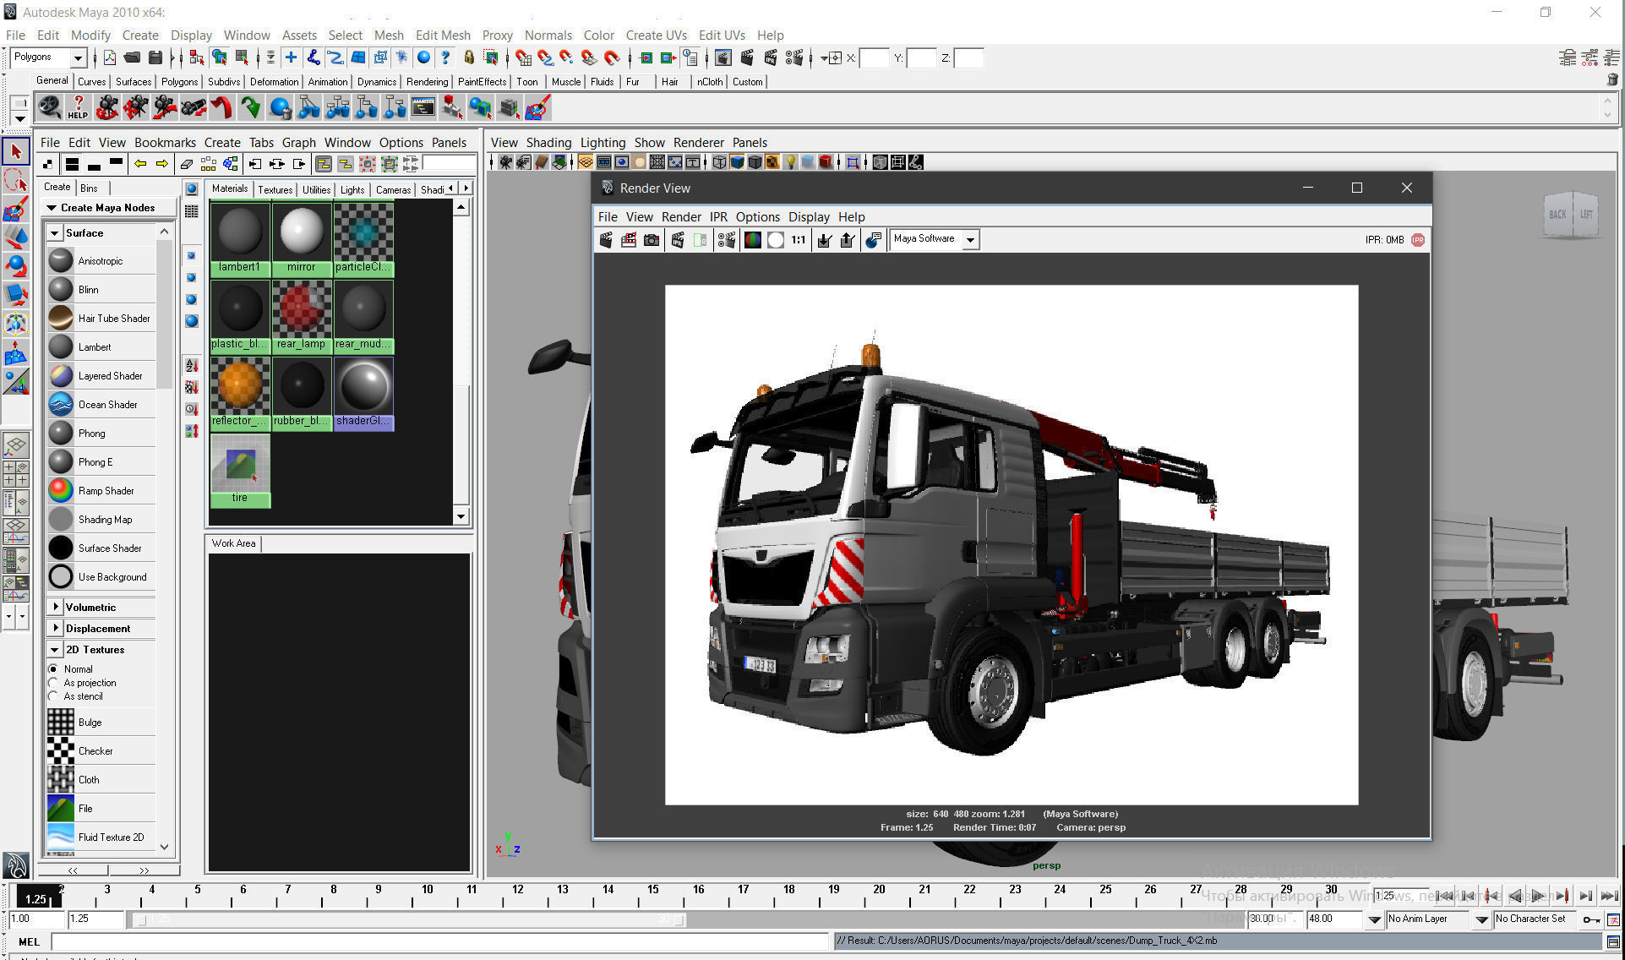Create a Ramp Shader node
Viewport: 1625px width, 960px height.
(x=101, y=491)
